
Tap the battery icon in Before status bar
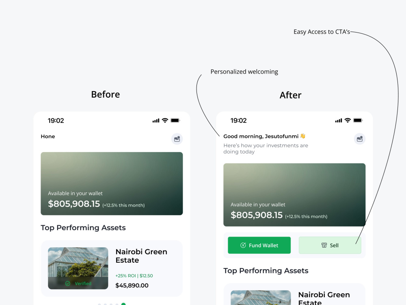[175, 120]
